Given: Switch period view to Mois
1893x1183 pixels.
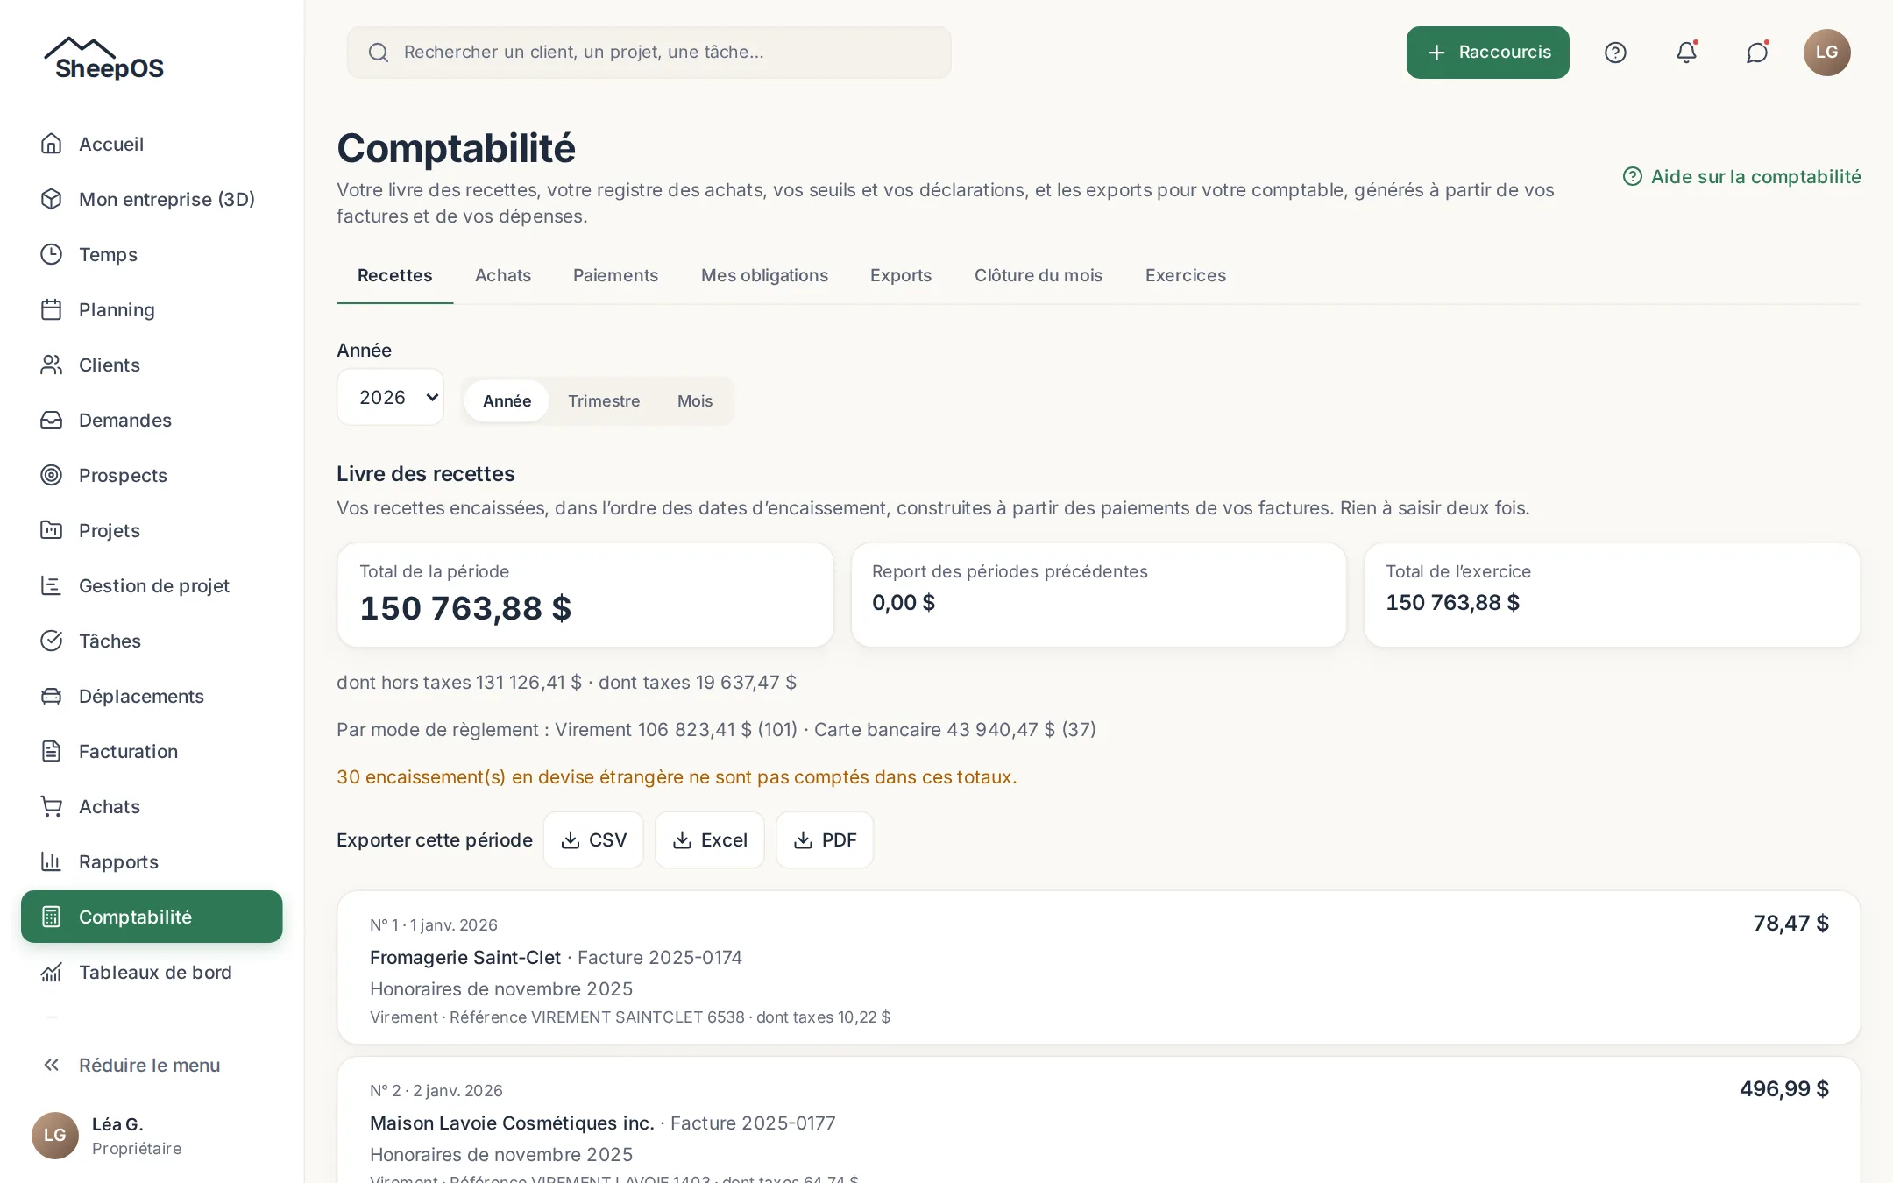Looking at the screenshot, I should click(x=695, y=400).
